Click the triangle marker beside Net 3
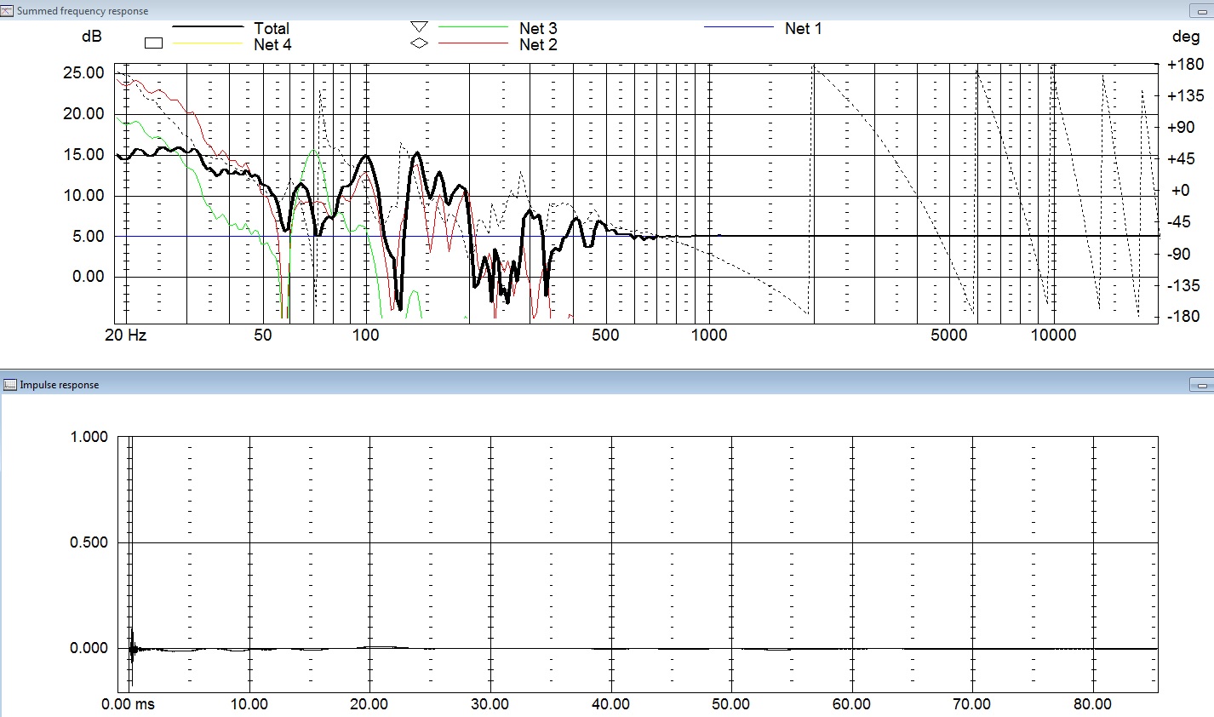This screenshot has width=1214, height=717. [x=419, y=27]
